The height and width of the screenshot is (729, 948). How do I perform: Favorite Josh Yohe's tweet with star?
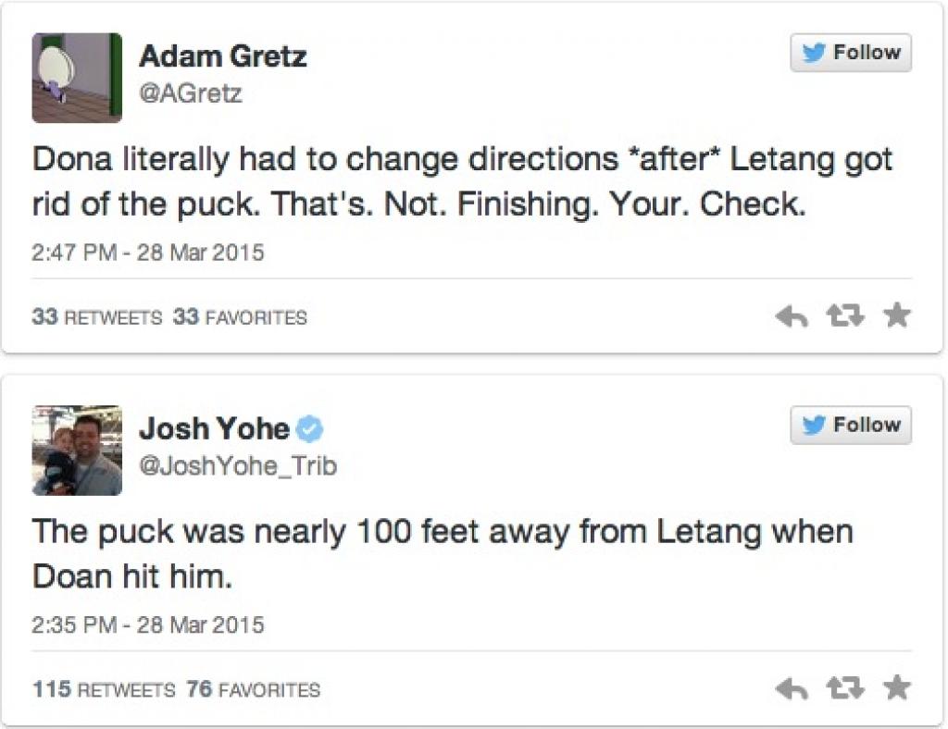point(896,688)
